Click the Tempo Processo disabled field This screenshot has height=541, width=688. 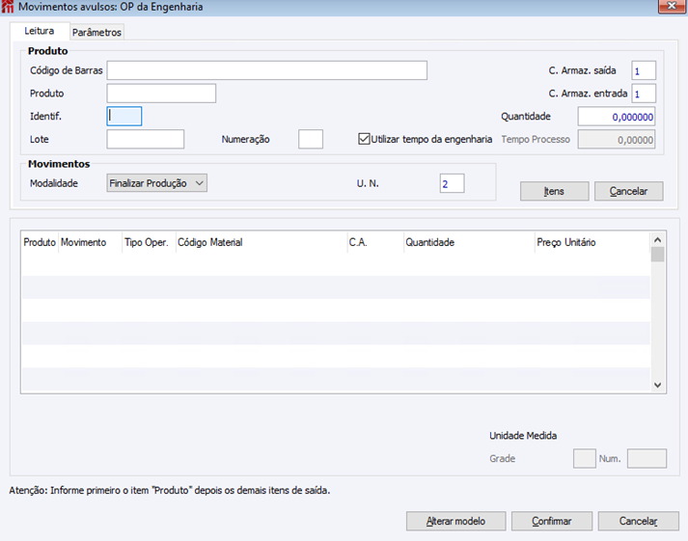(x=617, y=140)
